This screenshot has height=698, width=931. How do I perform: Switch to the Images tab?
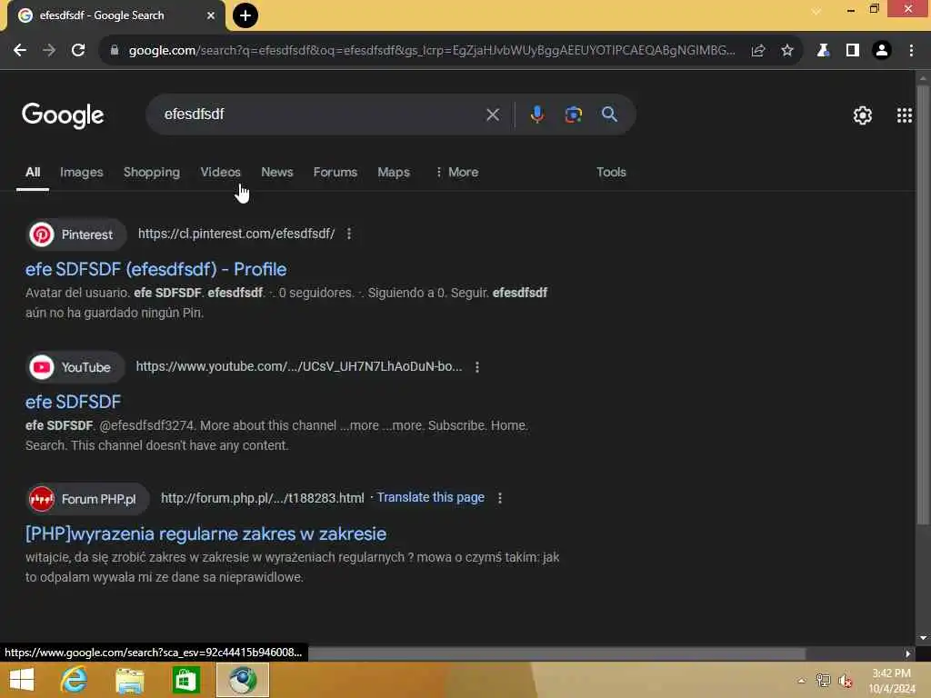(x=81, y=172)
